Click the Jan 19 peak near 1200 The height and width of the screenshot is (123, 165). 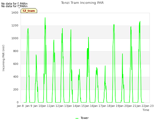pyautogui.click(x=114, y=25)
